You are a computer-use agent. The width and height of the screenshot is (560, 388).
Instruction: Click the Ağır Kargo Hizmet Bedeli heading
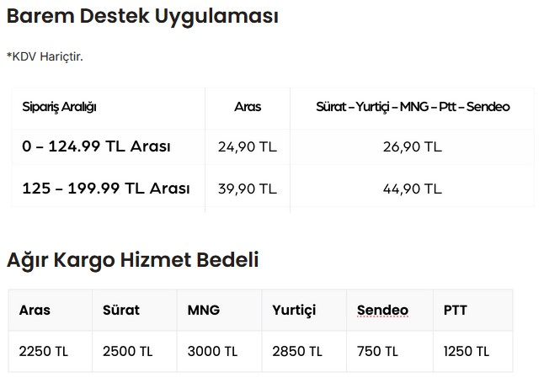click(x=132, y=260)
